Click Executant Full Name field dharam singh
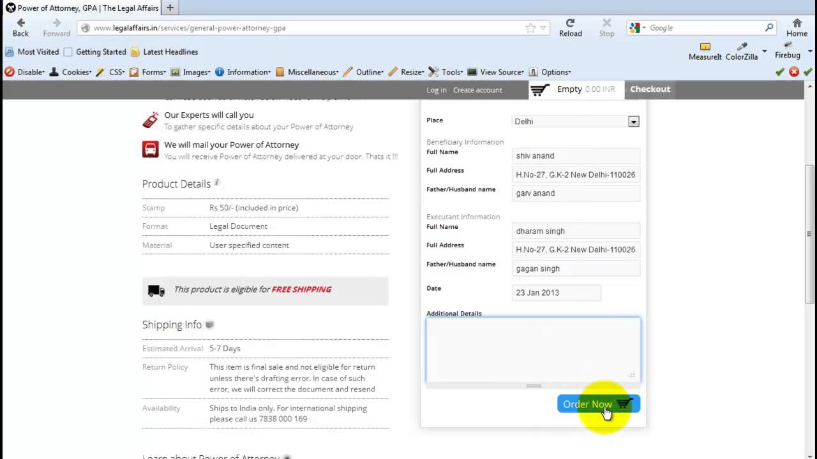The image size is (817, 459). (576, 231)
